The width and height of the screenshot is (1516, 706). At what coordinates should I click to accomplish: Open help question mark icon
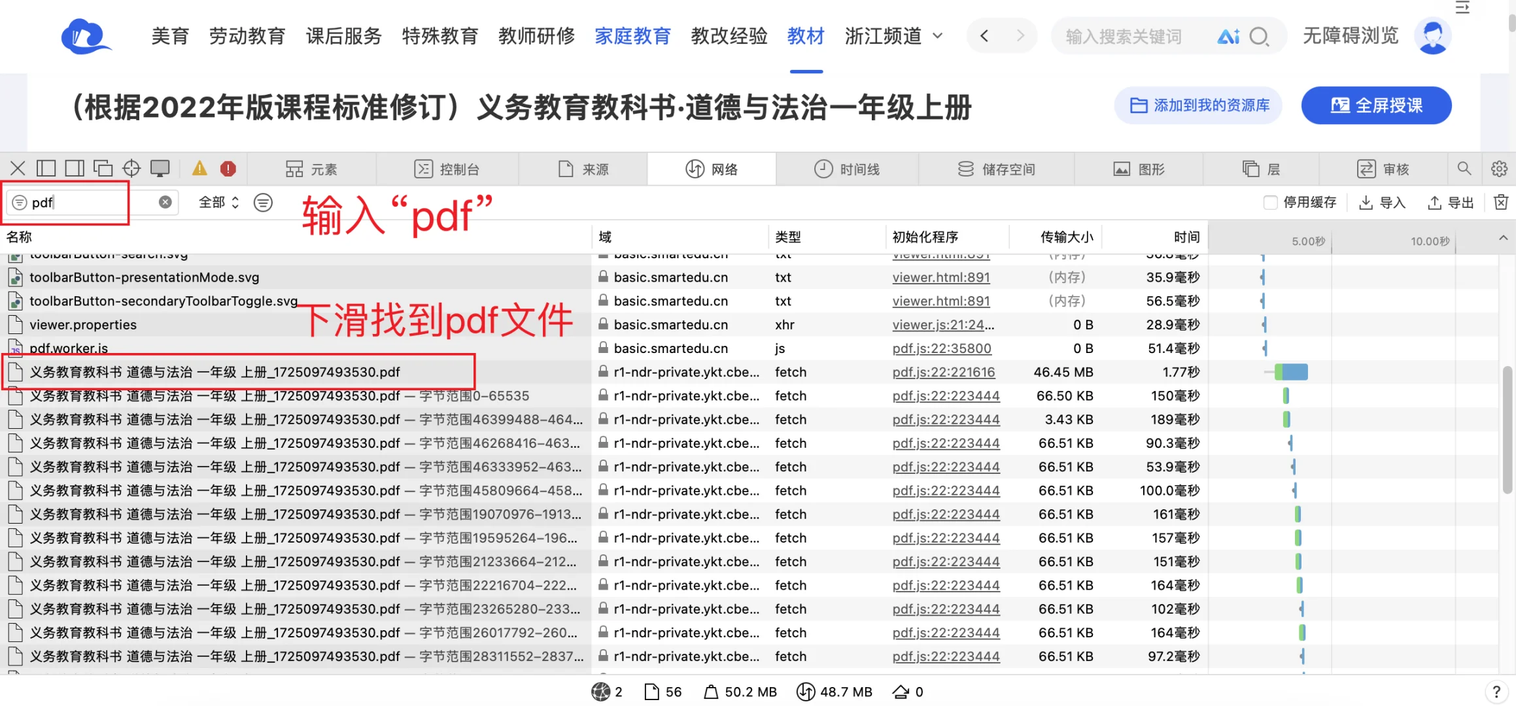point(1496,692)
